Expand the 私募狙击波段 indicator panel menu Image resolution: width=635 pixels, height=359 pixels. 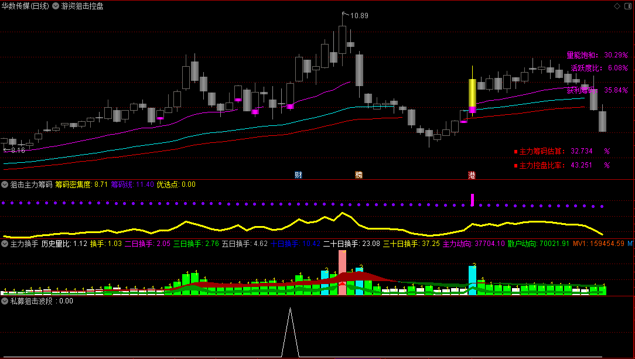coord(5,301)
